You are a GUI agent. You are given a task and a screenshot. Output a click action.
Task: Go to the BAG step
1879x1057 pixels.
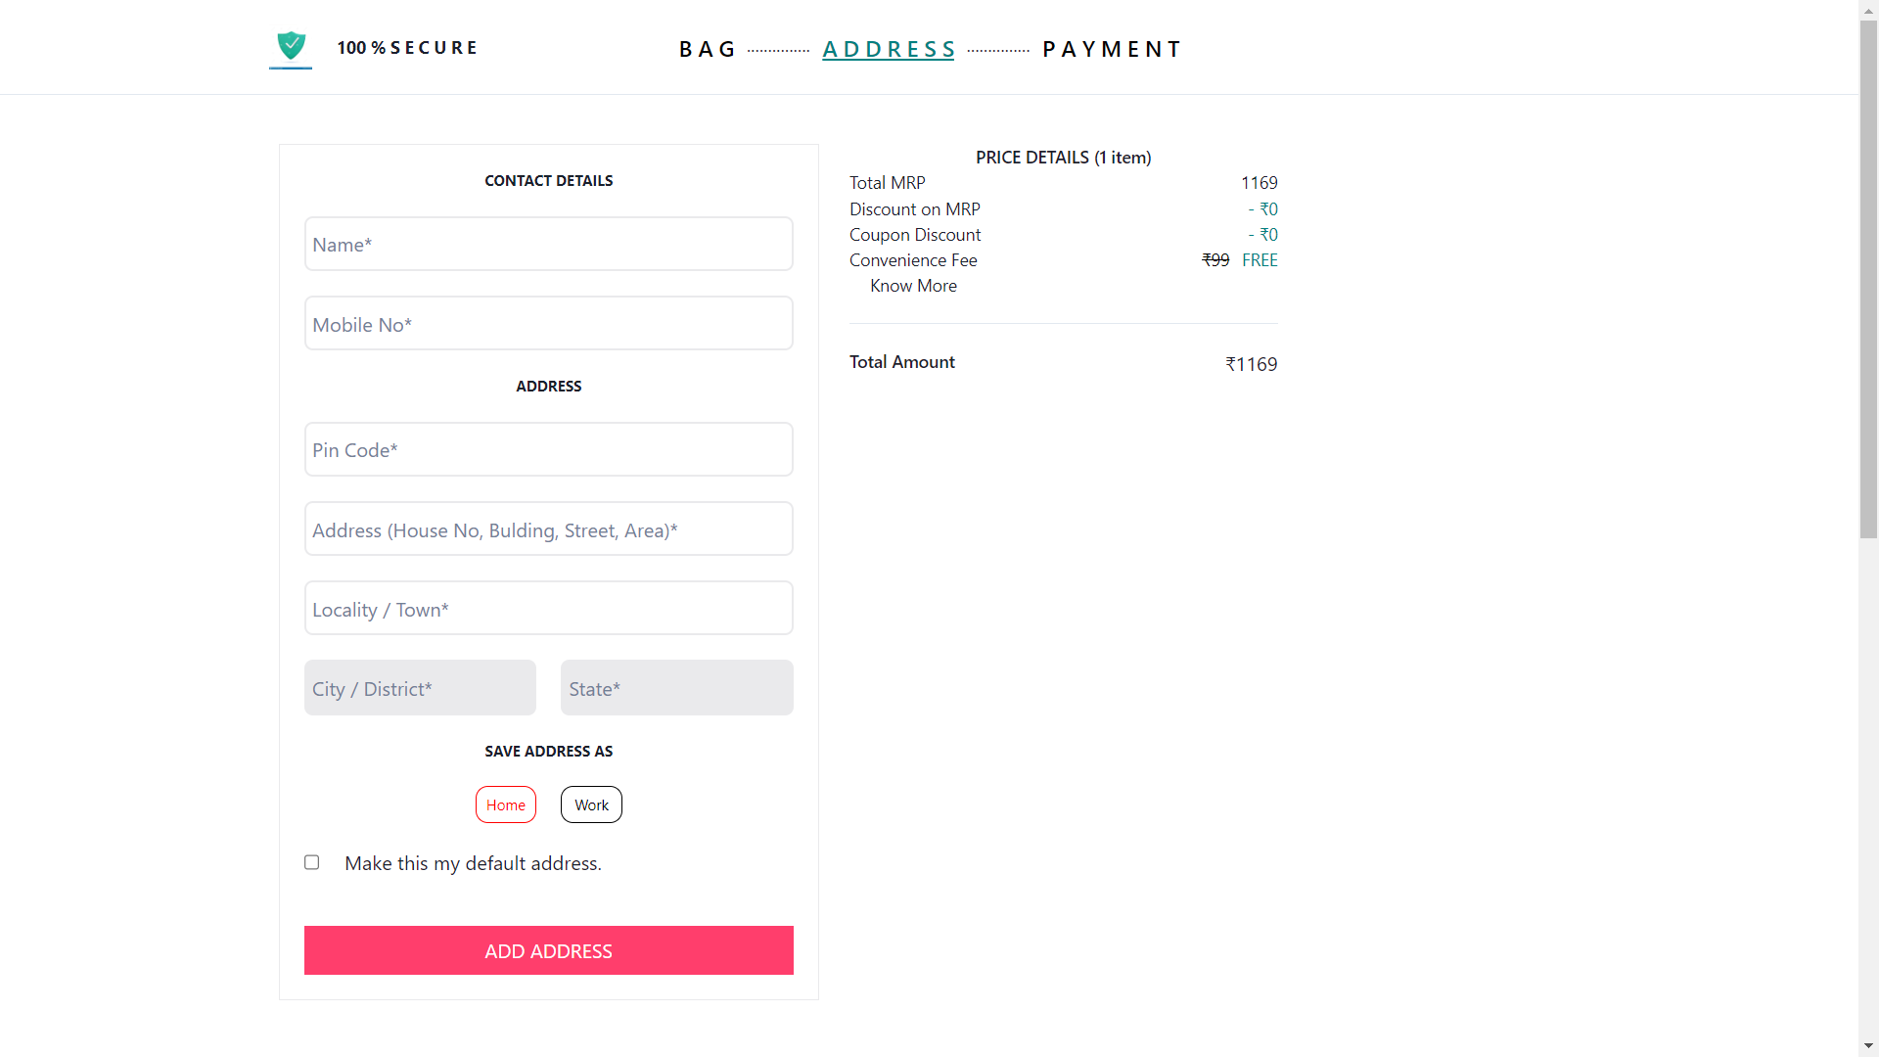[707, 49]
